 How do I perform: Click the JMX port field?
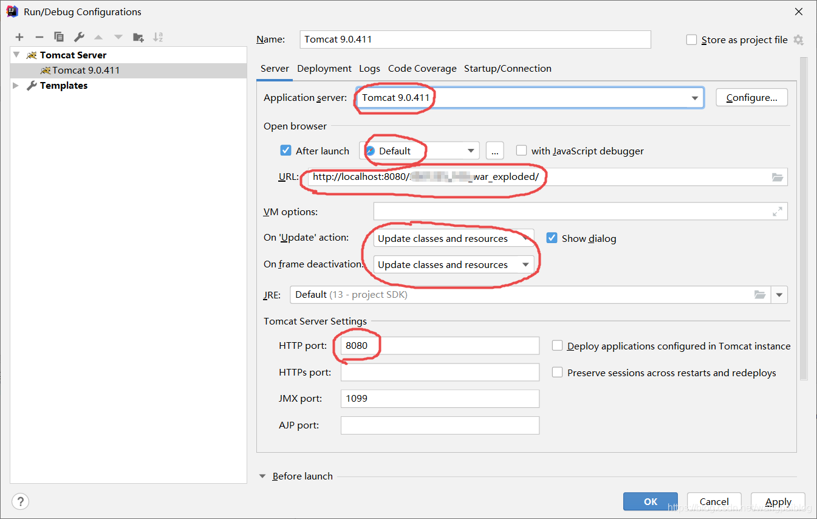pos(440,399)
